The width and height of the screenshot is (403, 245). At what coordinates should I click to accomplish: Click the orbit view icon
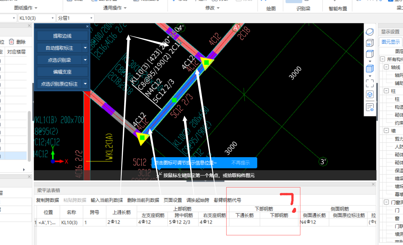click(x=370, y=31)
